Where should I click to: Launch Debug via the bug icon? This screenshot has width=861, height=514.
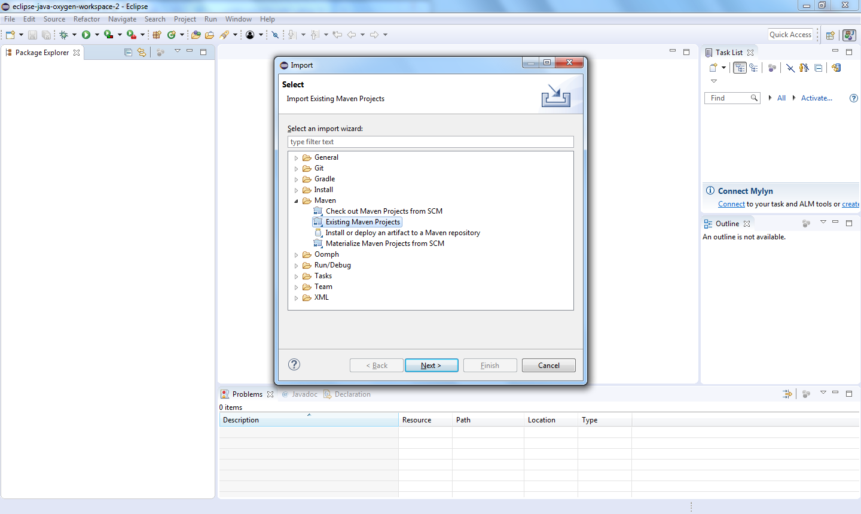[63, 35]
